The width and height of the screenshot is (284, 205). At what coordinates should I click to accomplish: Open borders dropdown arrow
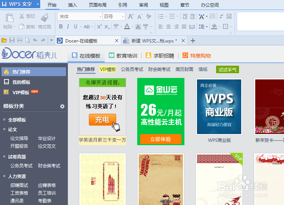tap(231, 27)
